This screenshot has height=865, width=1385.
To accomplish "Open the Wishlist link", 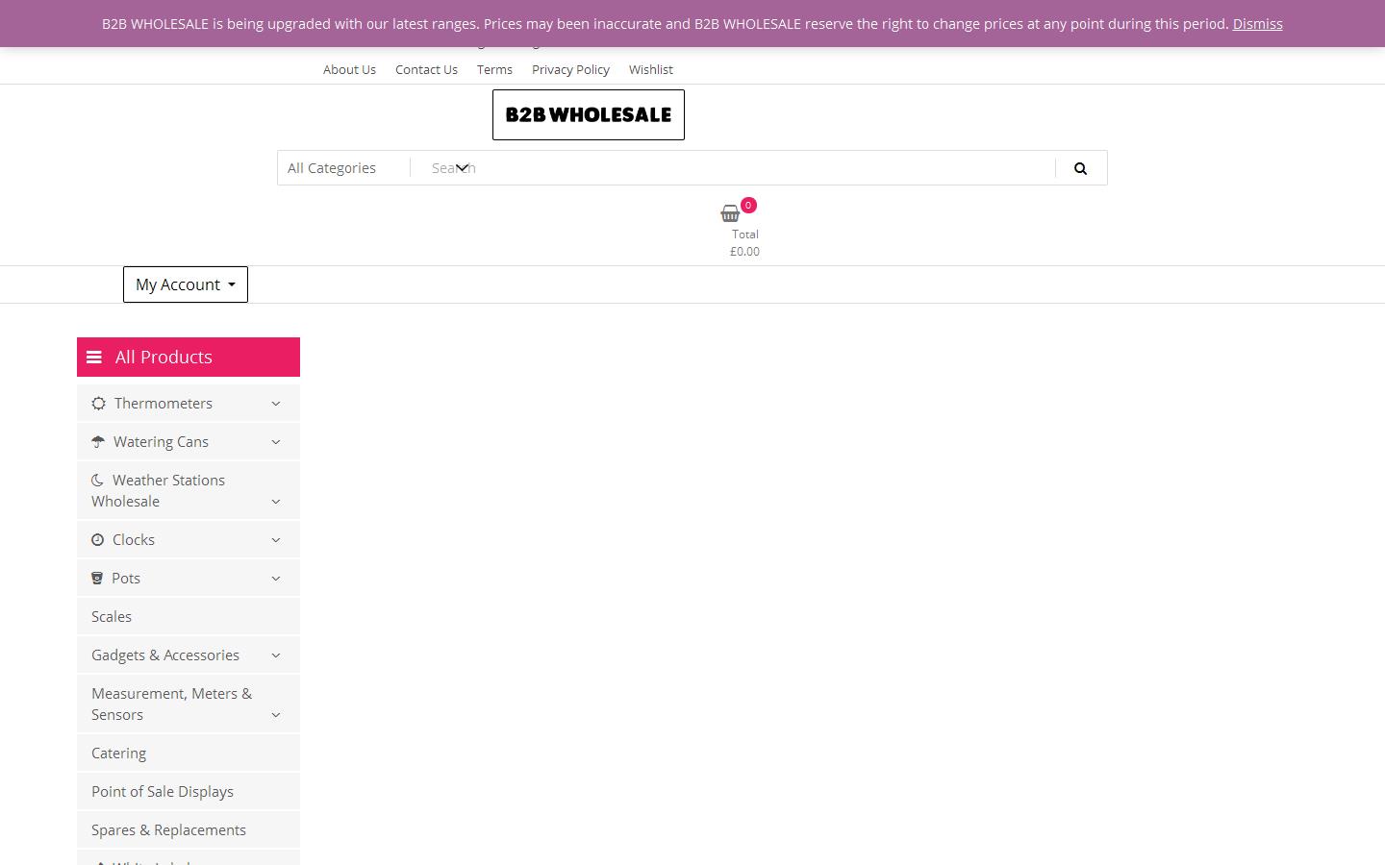I will point(651,70).
